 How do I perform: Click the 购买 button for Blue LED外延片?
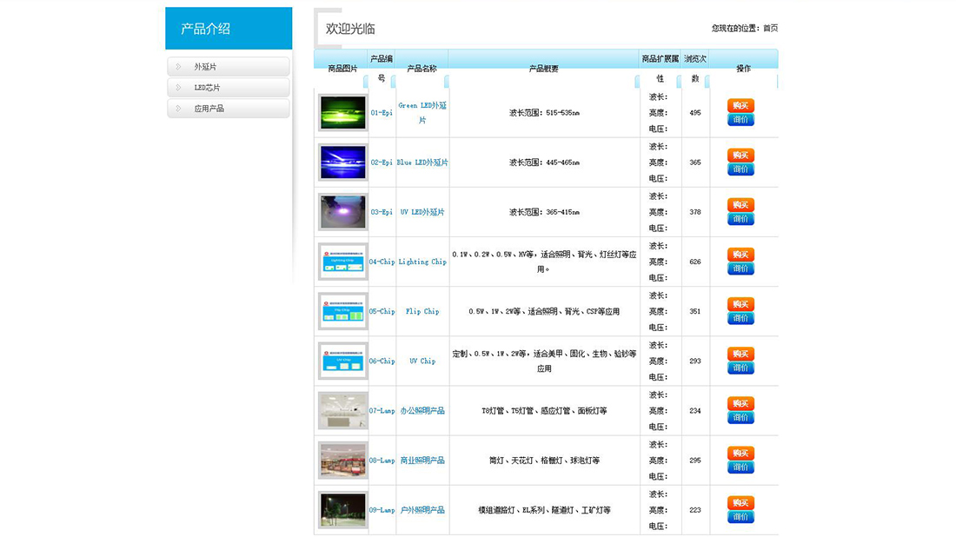740,155
